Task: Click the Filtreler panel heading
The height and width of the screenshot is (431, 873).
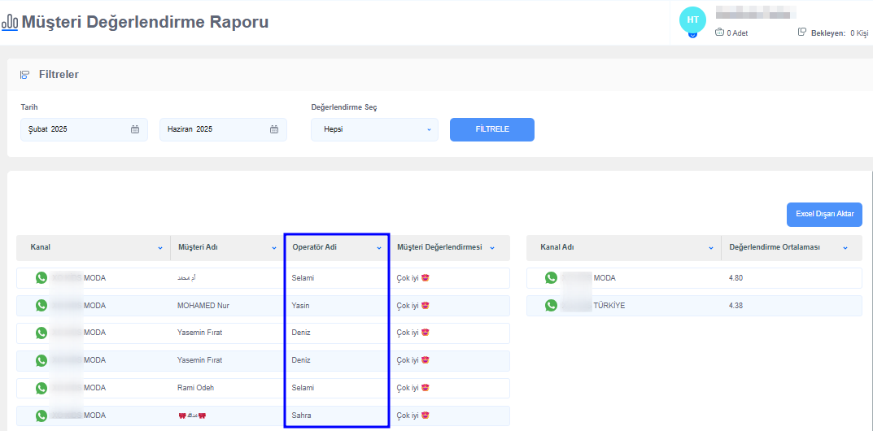Action: (x=59, y=75)
